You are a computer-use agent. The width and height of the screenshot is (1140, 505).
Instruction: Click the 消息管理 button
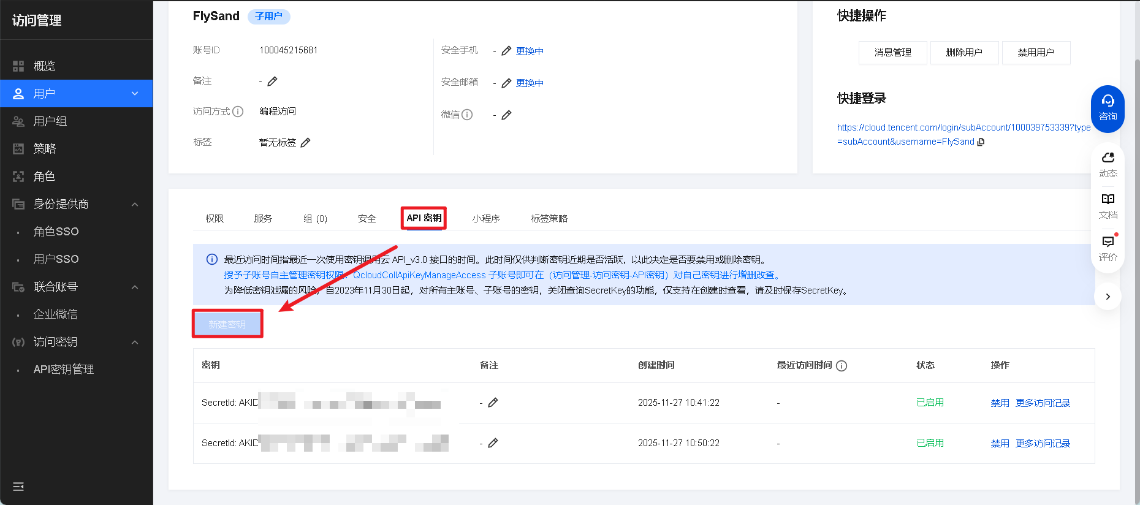pos(893,53)
